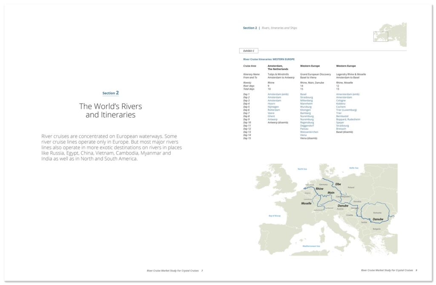436x285 pixels.
Task: Click the River Cruise Itineraries: WESTERN EUROPE title
Action: point(269,59)
